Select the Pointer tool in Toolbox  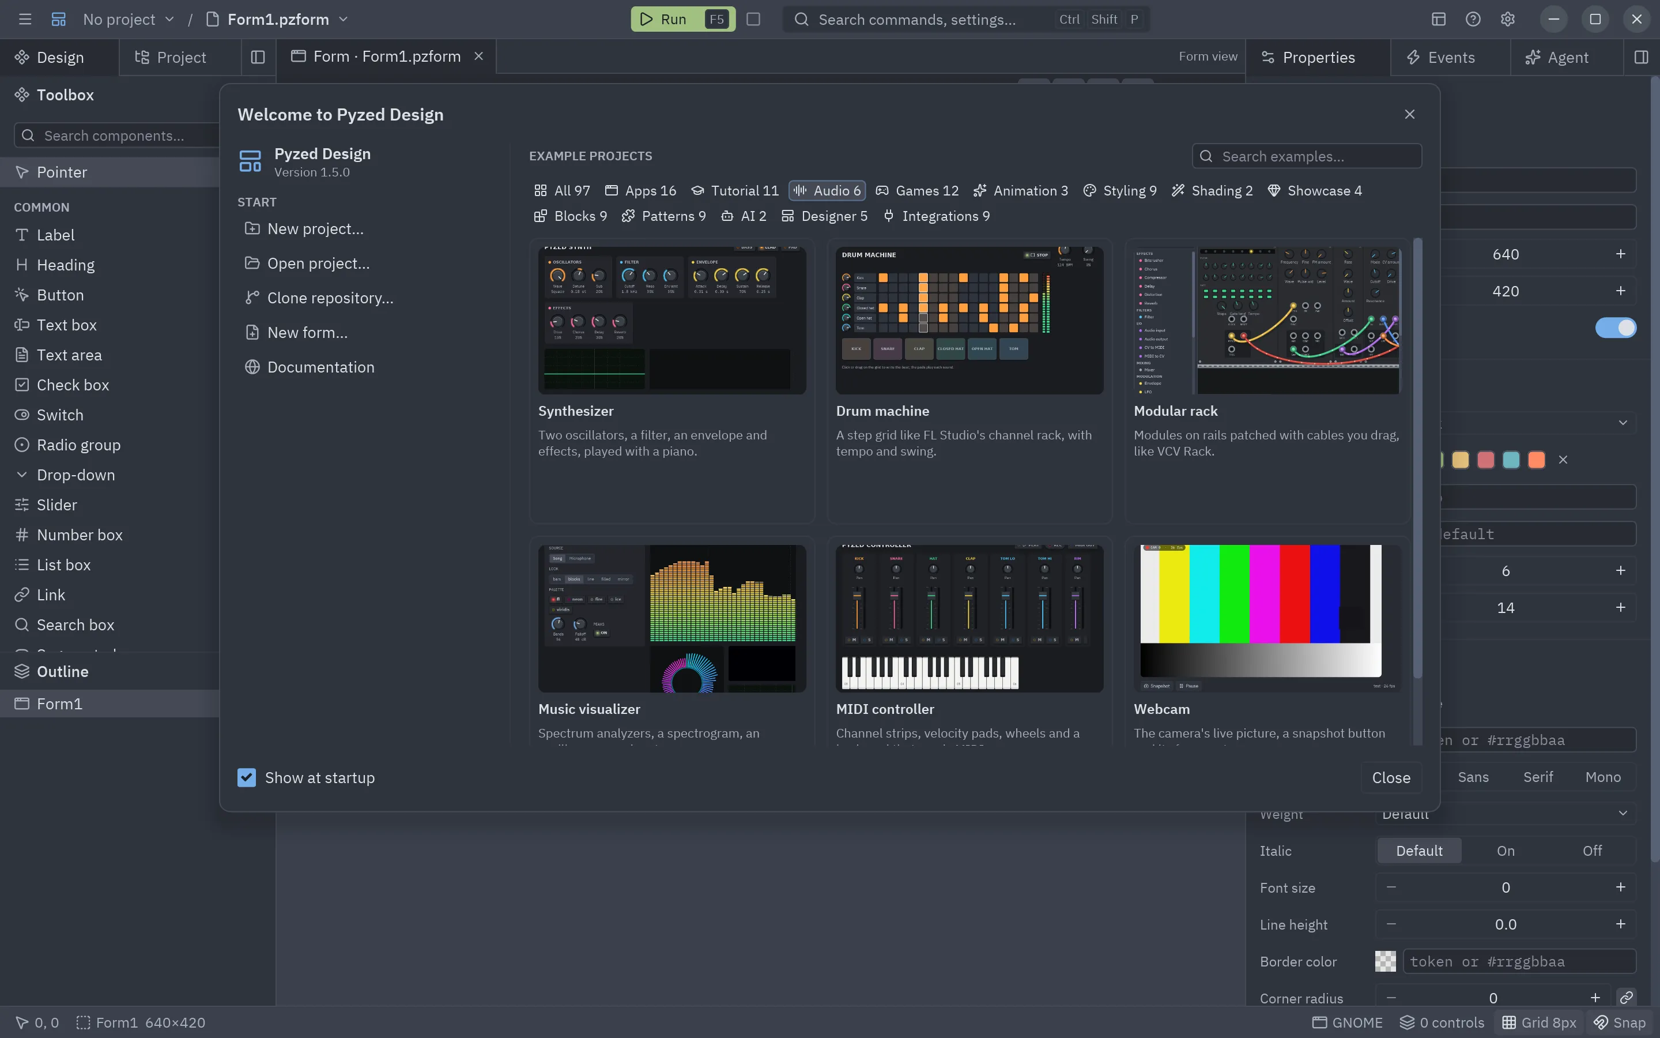point(110,172)
